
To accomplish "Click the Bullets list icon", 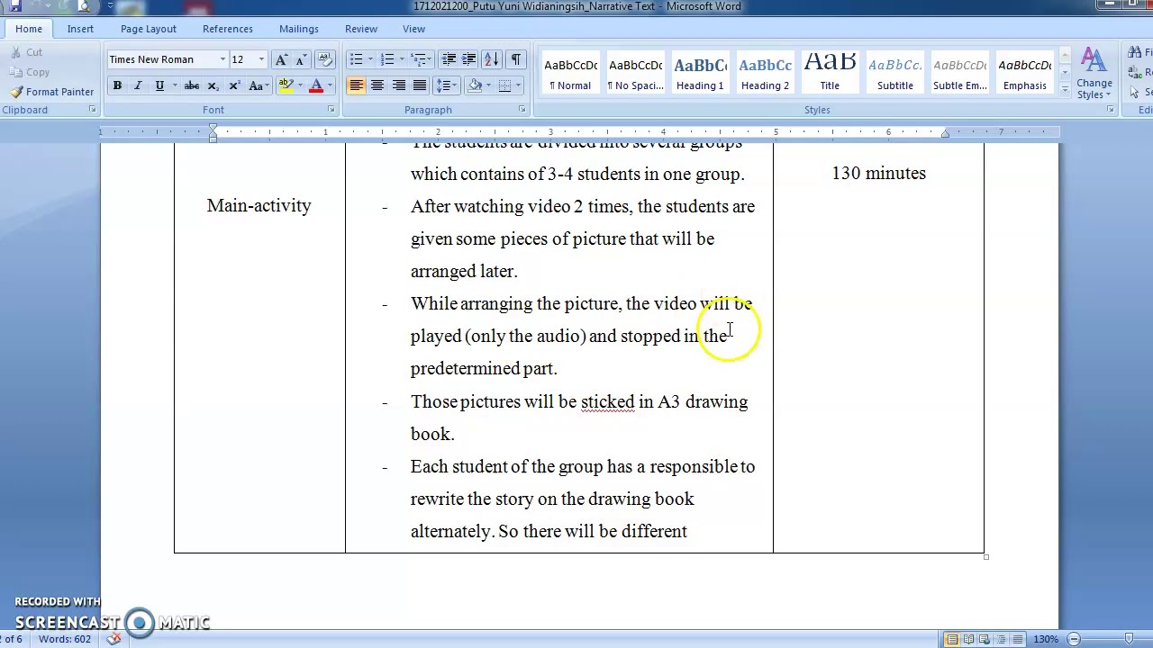I will (357, 59).
